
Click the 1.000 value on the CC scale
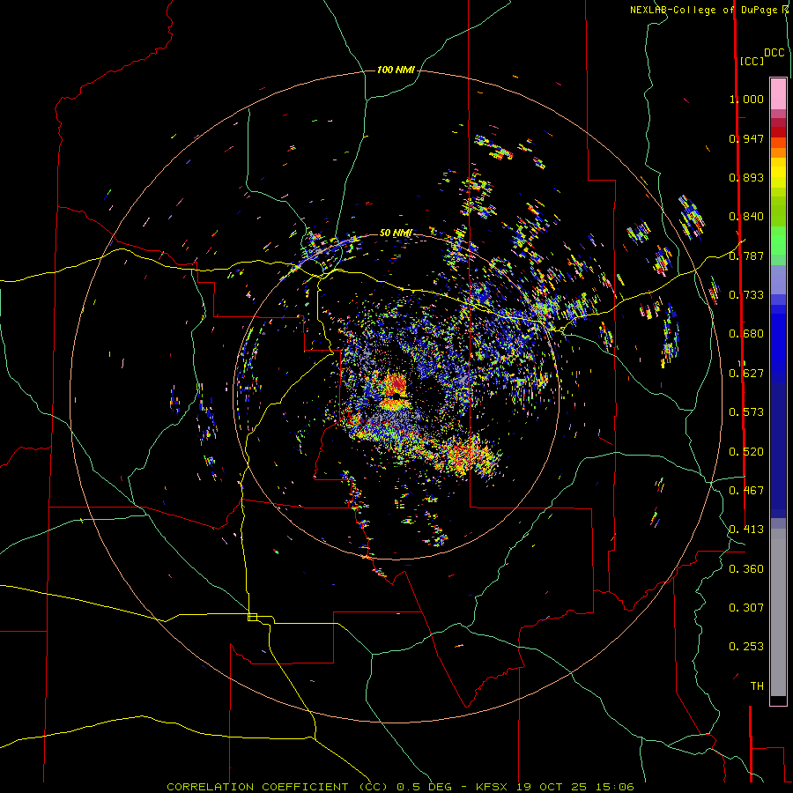[746, 99]
